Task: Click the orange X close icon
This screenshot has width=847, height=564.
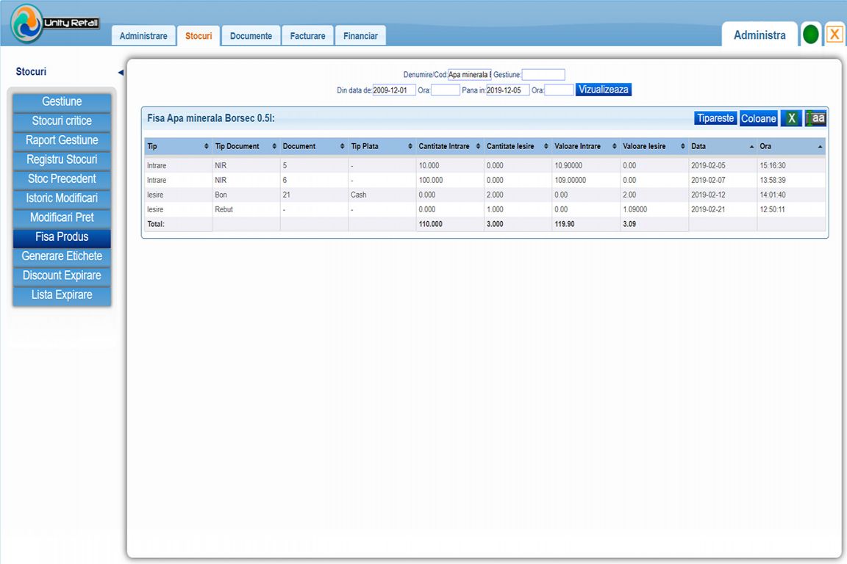Action: 835,35
